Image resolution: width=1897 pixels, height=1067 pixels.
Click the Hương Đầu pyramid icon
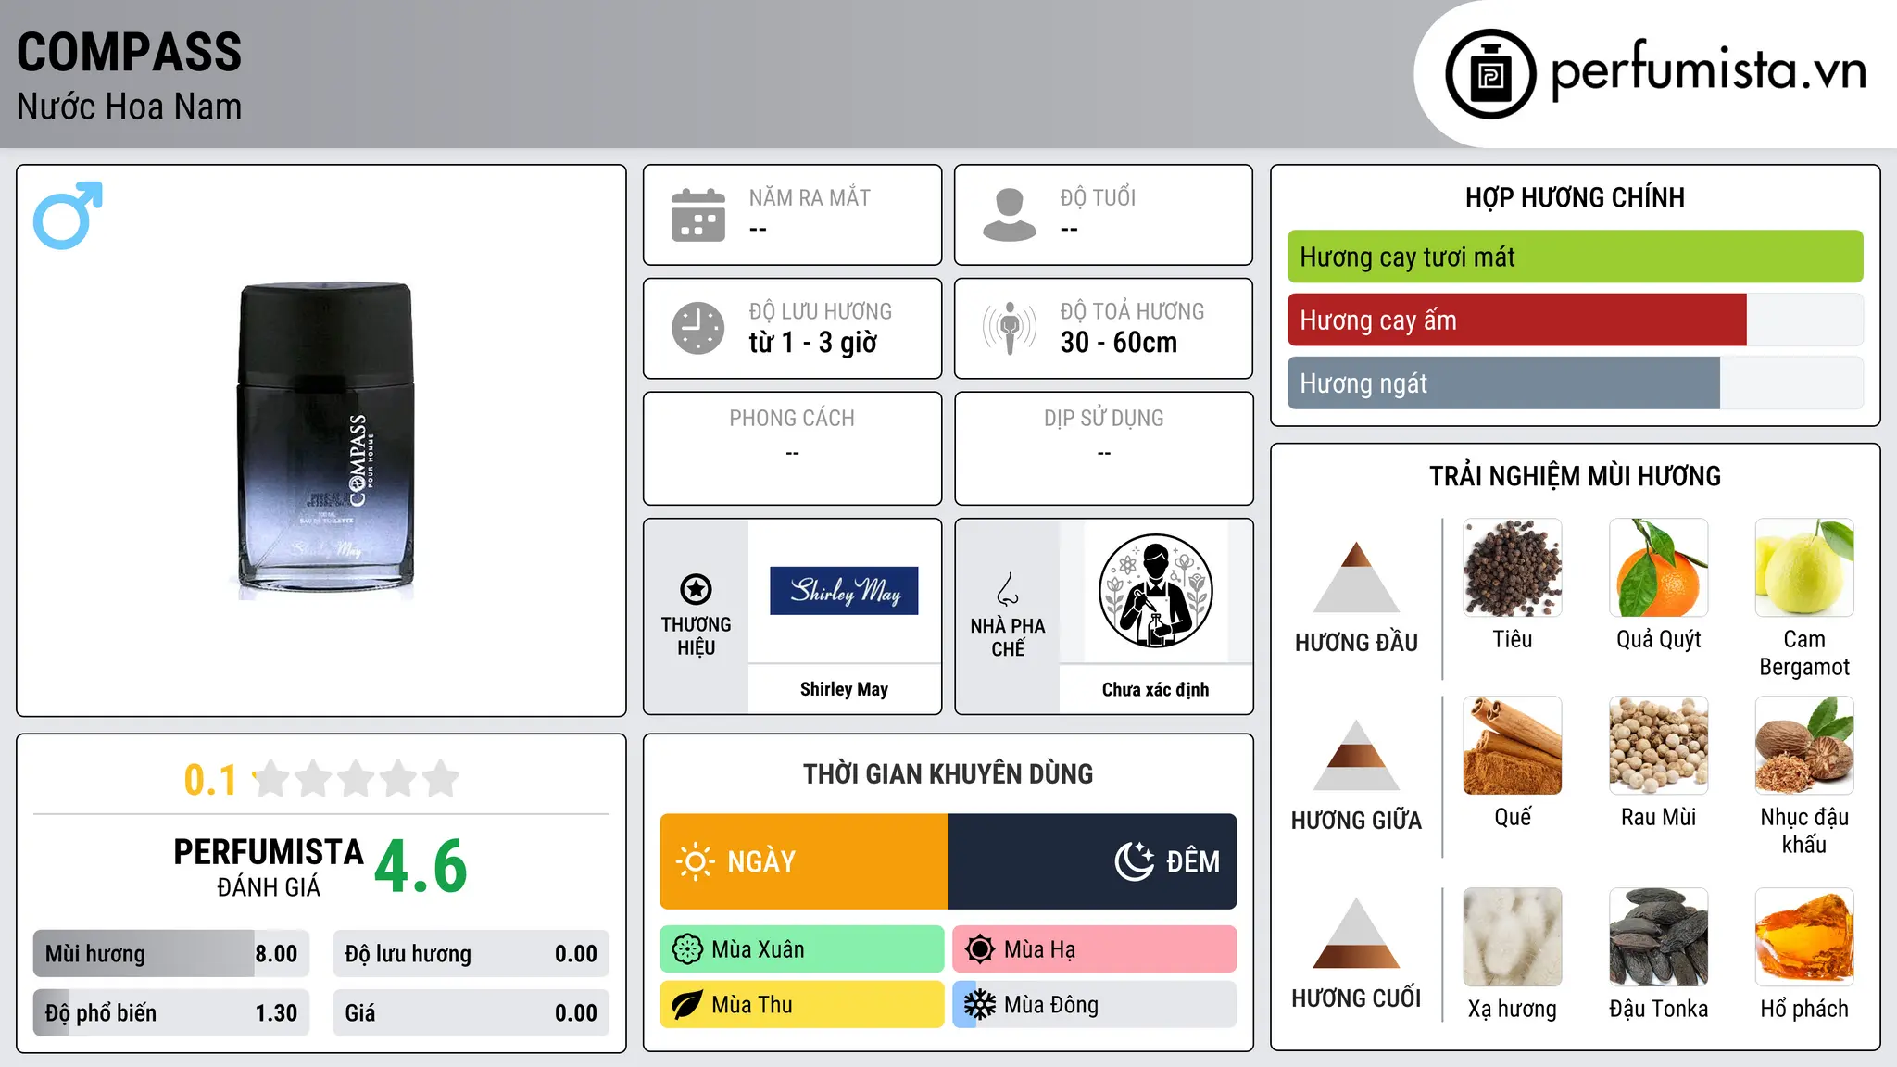pos(1356,576)
